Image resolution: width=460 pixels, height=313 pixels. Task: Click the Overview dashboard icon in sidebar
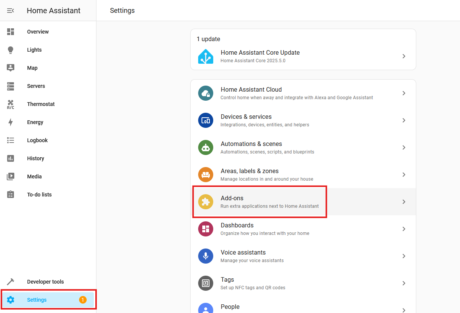(x=11, y=32)
